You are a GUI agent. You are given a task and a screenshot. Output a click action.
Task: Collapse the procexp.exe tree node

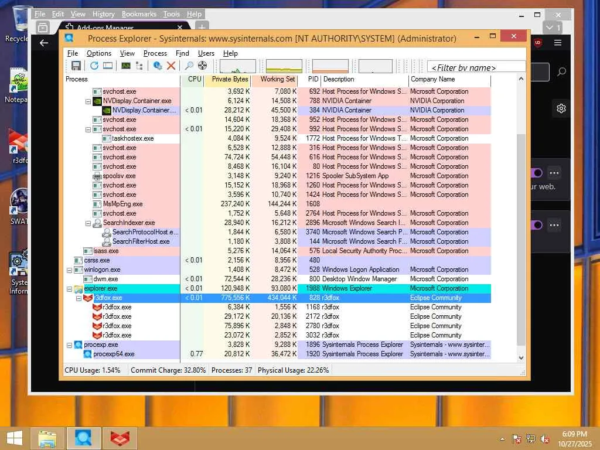click(69, 345)
